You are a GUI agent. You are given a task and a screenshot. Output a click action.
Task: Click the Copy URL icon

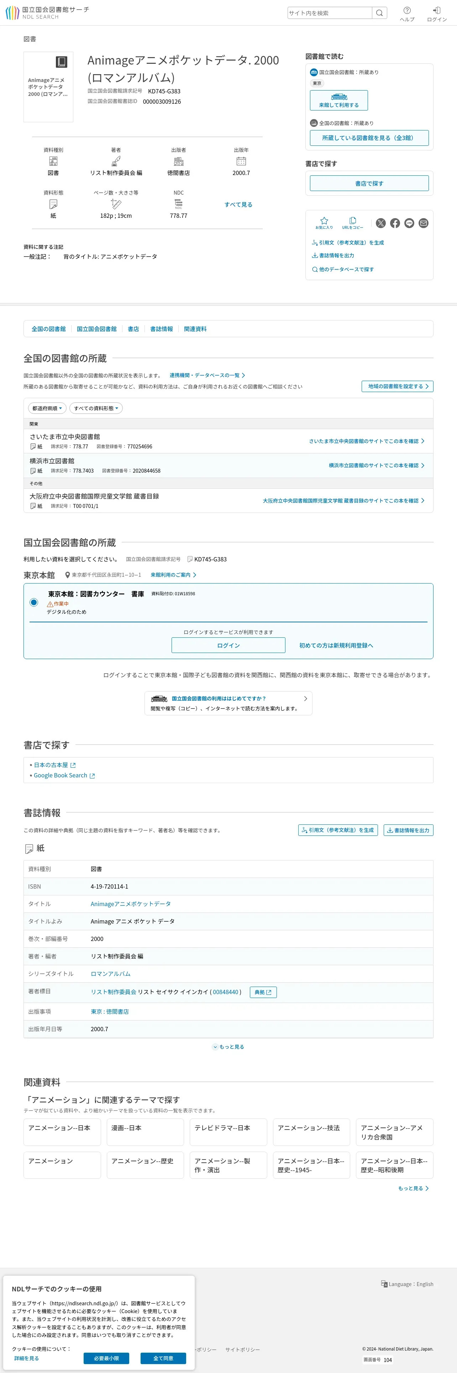(x=352, y=220)
